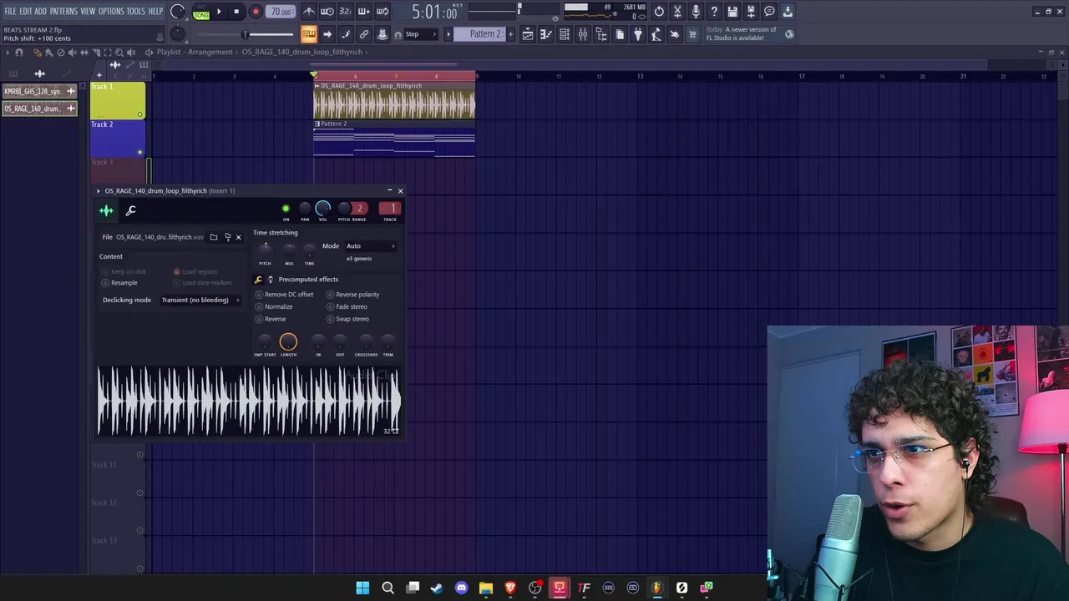This screenshot has height=601, width=1069.
Task: Select the zoom magnifier tool in playlist
Action: click(119, 53)
